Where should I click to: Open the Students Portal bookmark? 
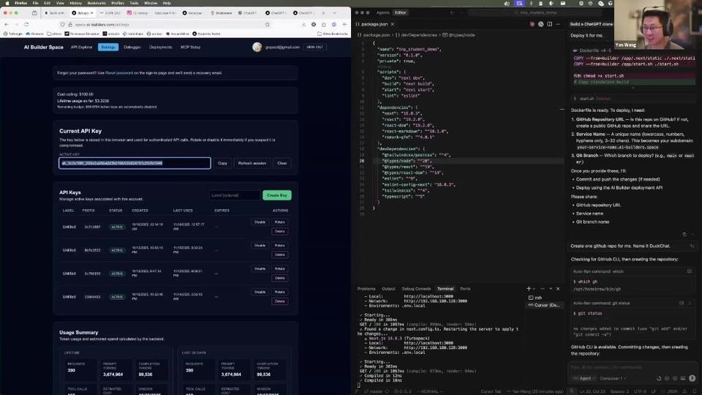[x=206, y=34]
